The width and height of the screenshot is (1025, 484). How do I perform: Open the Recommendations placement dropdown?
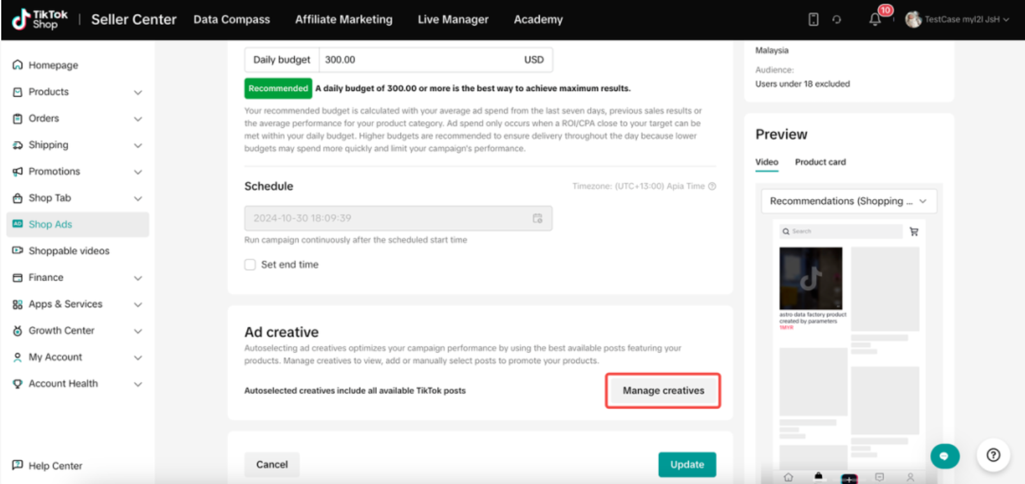pyautogui.click(x=848, y=201)
